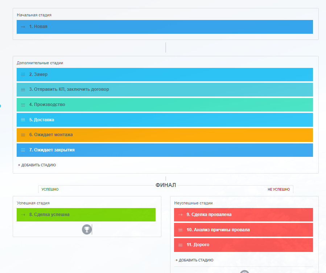The width and height of the screenshot is (326, 273).
Task: Open the 10. Анализ причины провала stage name
Action: 218,230
